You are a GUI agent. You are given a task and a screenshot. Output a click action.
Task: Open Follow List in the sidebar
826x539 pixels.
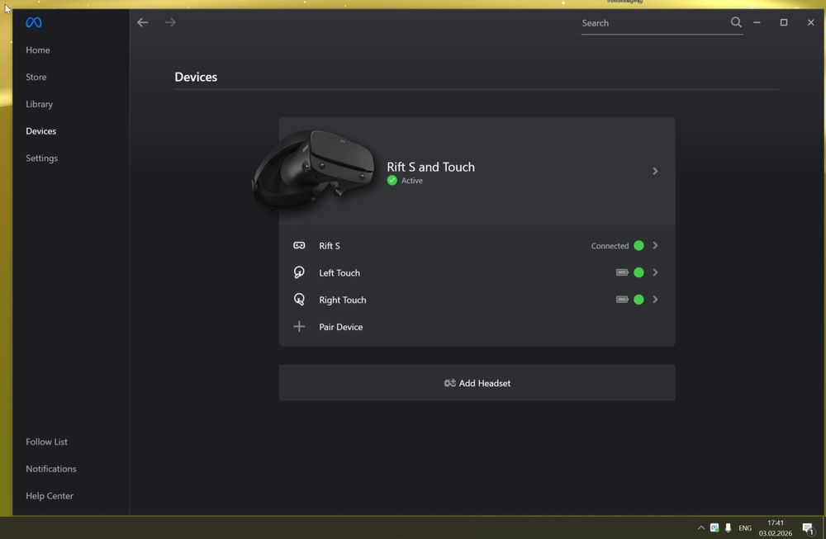(46, 442)
